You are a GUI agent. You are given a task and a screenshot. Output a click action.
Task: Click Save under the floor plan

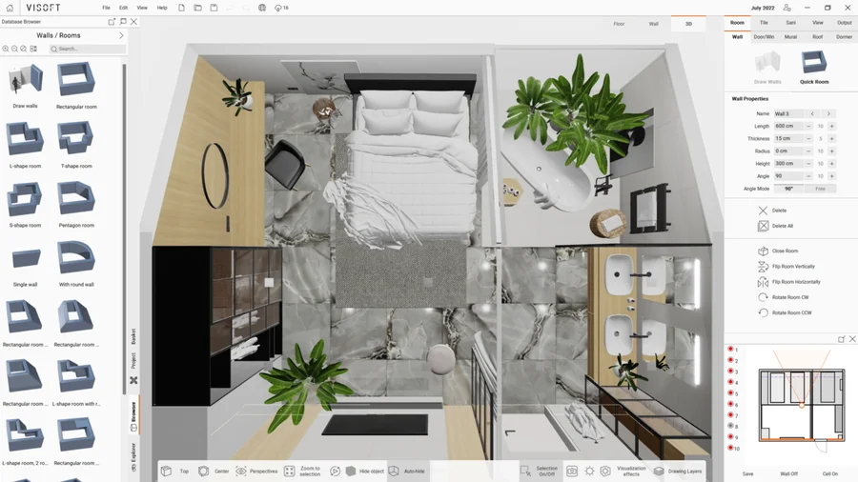pos(747,473)
